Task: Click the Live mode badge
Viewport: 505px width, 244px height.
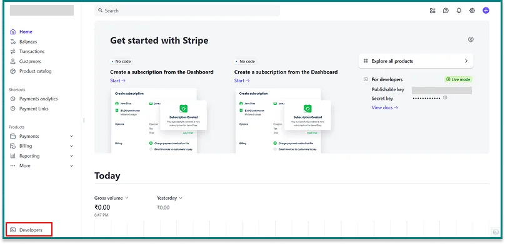Action: point(458,79)
